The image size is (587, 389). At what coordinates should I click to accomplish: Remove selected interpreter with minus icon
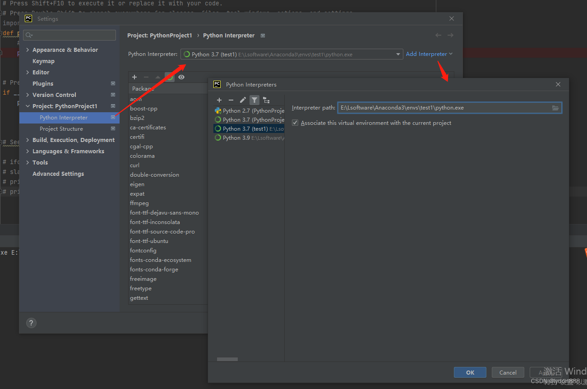[231, 100]
